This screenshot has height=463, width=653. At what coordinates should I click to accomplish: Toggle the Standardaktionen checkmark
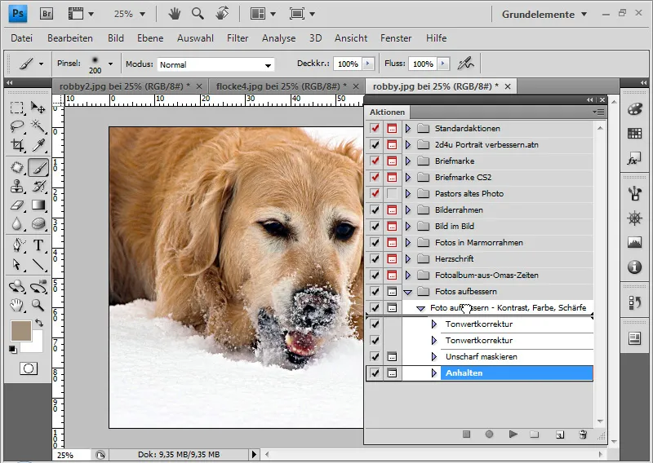click(375, 129)
